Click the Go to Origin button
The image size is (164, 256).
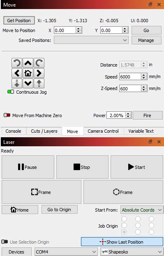pos(60,210)
